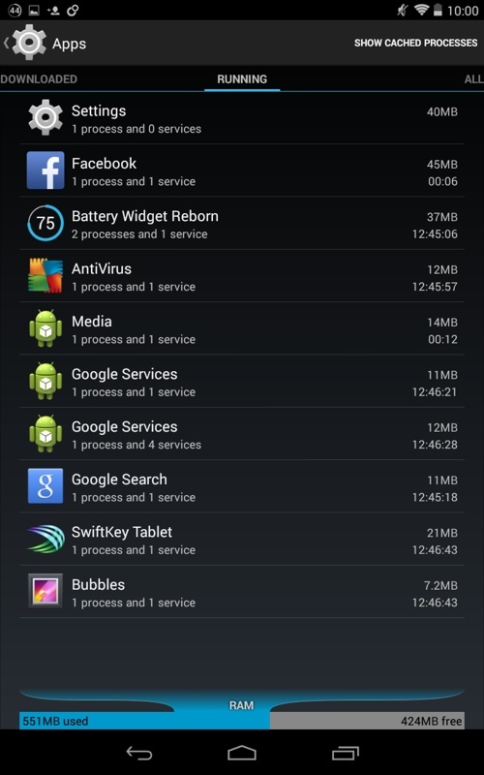The width and height of the screenshot is (484, 775).
Task: Show cached processes
Action: point(416,43)
